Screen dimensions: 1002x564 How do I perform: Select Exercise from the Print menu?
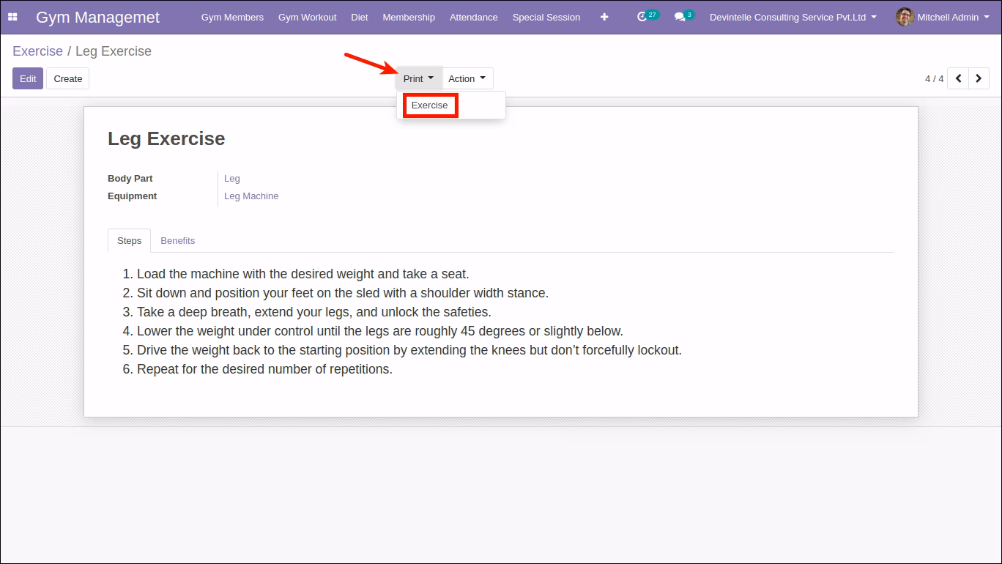pyautogui.click(x=430, y=105)
